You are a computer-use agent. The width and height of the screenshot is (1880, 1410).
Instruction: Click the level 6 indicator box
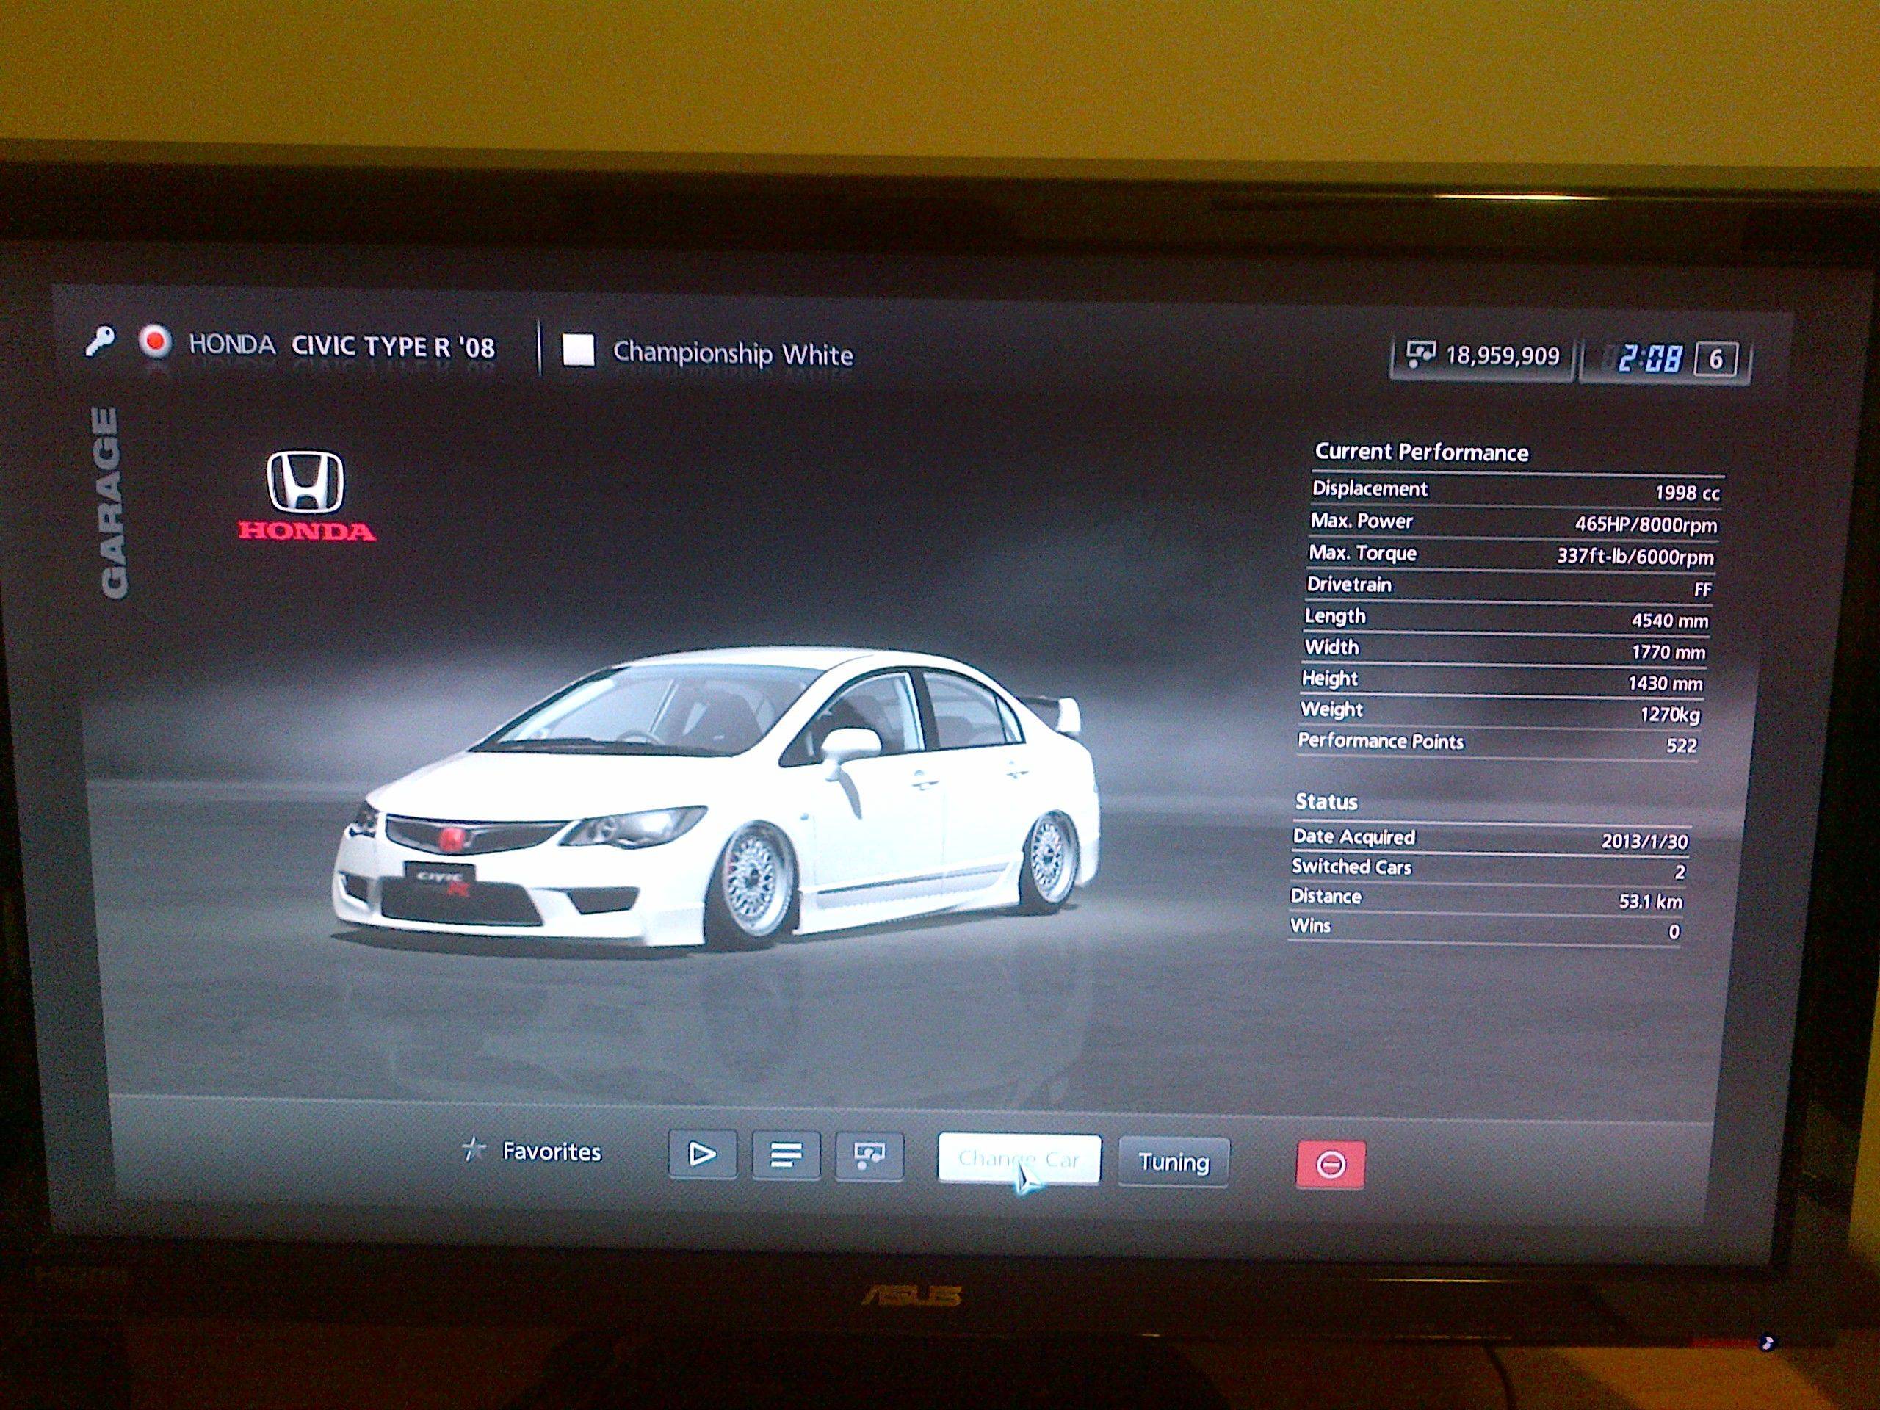point(1715,360)
